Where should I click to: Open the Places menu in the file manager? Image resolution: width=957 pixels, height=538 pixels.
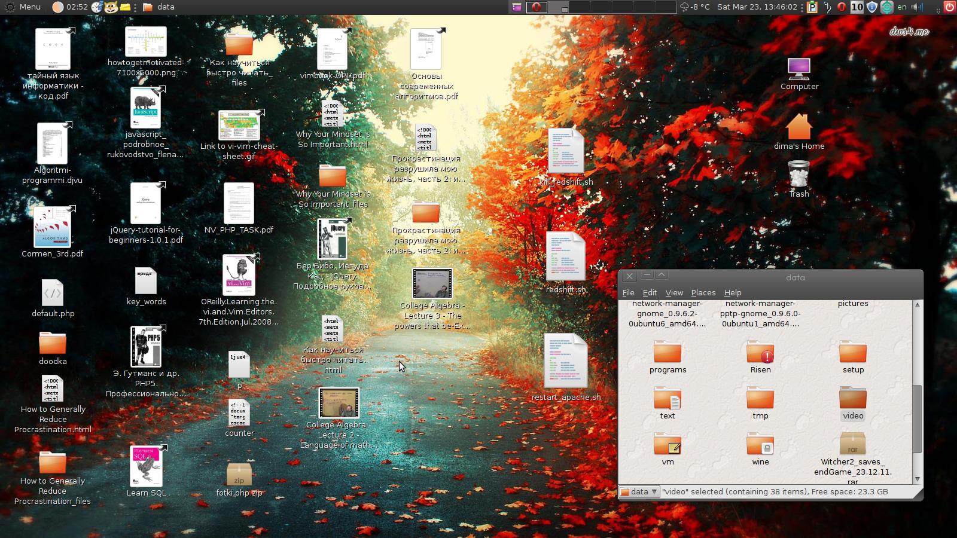(703, 292)
